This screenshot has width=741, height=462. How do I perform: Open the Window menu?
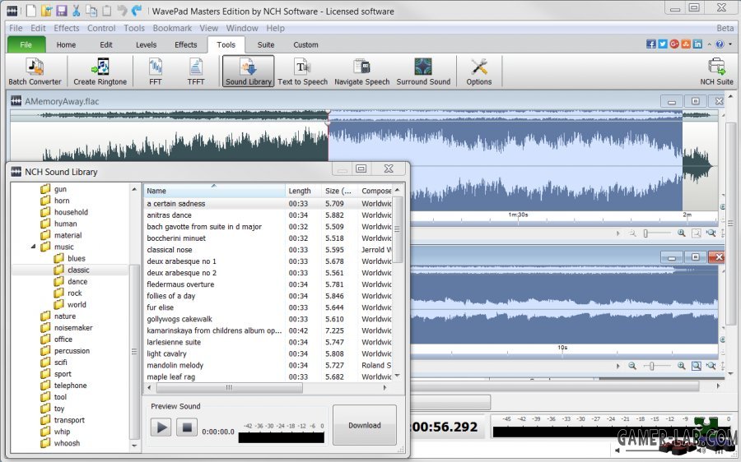(x=242, y=28)
